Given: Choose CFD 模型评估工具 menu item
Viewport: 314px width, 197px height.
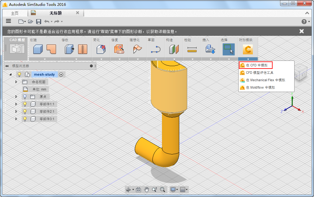Looking at the screenshot, I should 266,73.
